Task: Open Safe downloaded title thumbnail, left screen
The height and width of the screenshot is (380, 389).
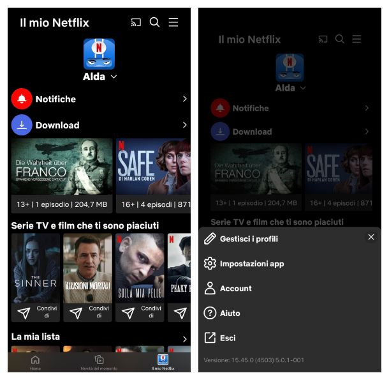Action: [153, 167]
